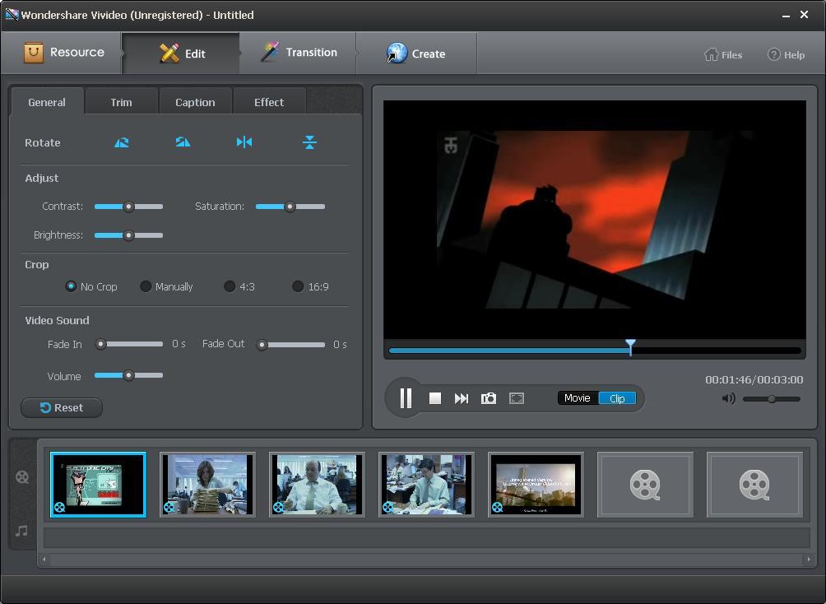The width and height of the screenshot is (826, 604).
Task: Select 4:3 crop ratio
Action: click(230, 286)
